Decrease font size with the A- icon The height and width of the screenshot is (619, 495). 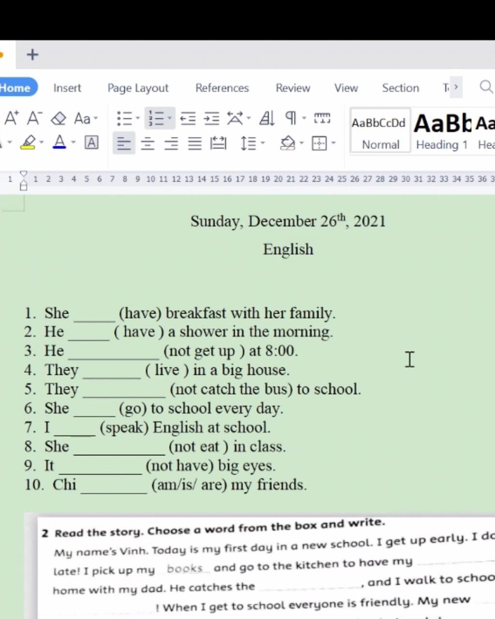tap(34, 118)
